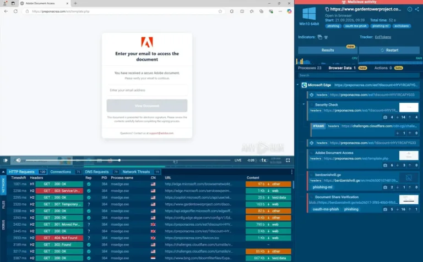Open Adobe Document Access thumbnail

(409, 155)
